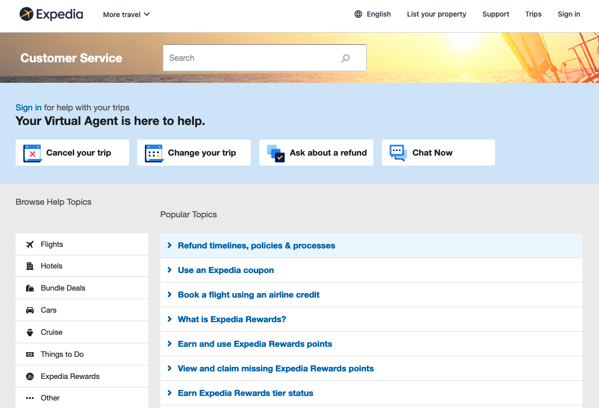
Task: Expand the More travel dropdown
Action: 126,14
